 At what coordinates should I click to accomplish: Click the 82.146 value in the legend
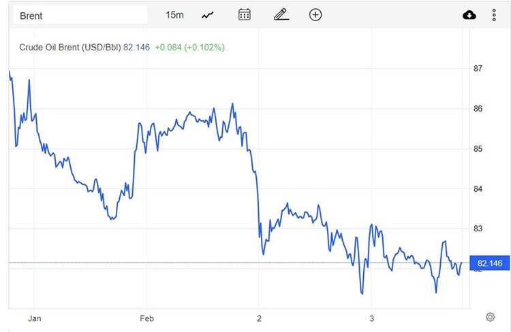tap(136, 48)
